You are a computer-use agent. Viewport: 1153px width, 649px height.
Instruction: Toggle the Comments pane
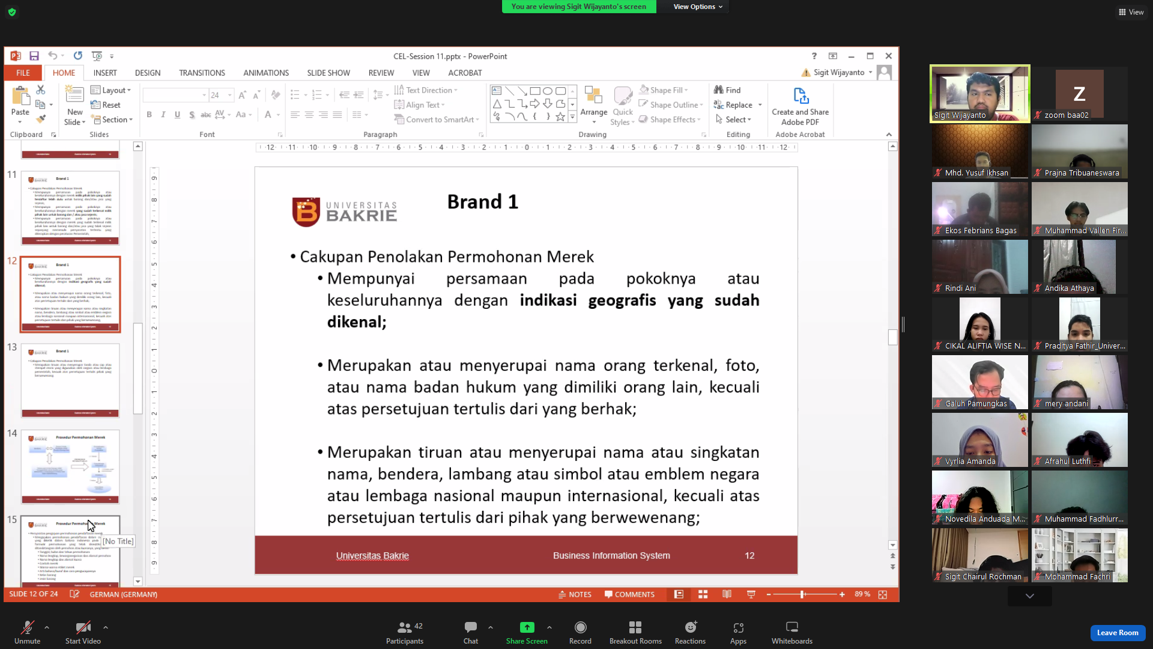pyautogui.click(x=629, y=594)
